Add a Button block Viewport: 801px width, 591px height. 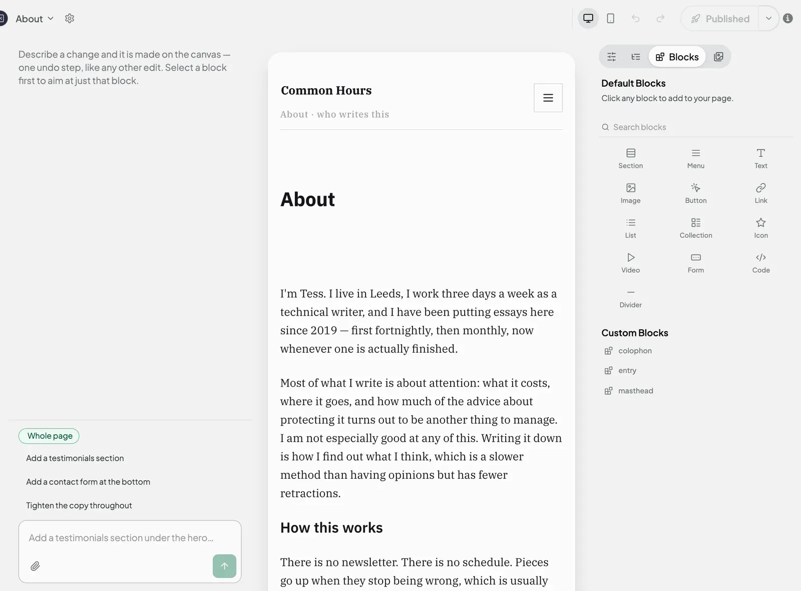[696, 193]
